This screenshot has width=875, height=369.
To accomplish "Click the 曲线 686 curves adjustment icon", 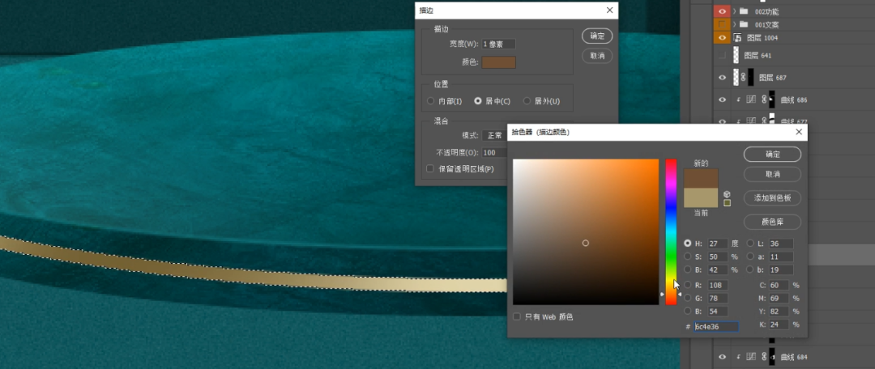I will tap(750, 100).
